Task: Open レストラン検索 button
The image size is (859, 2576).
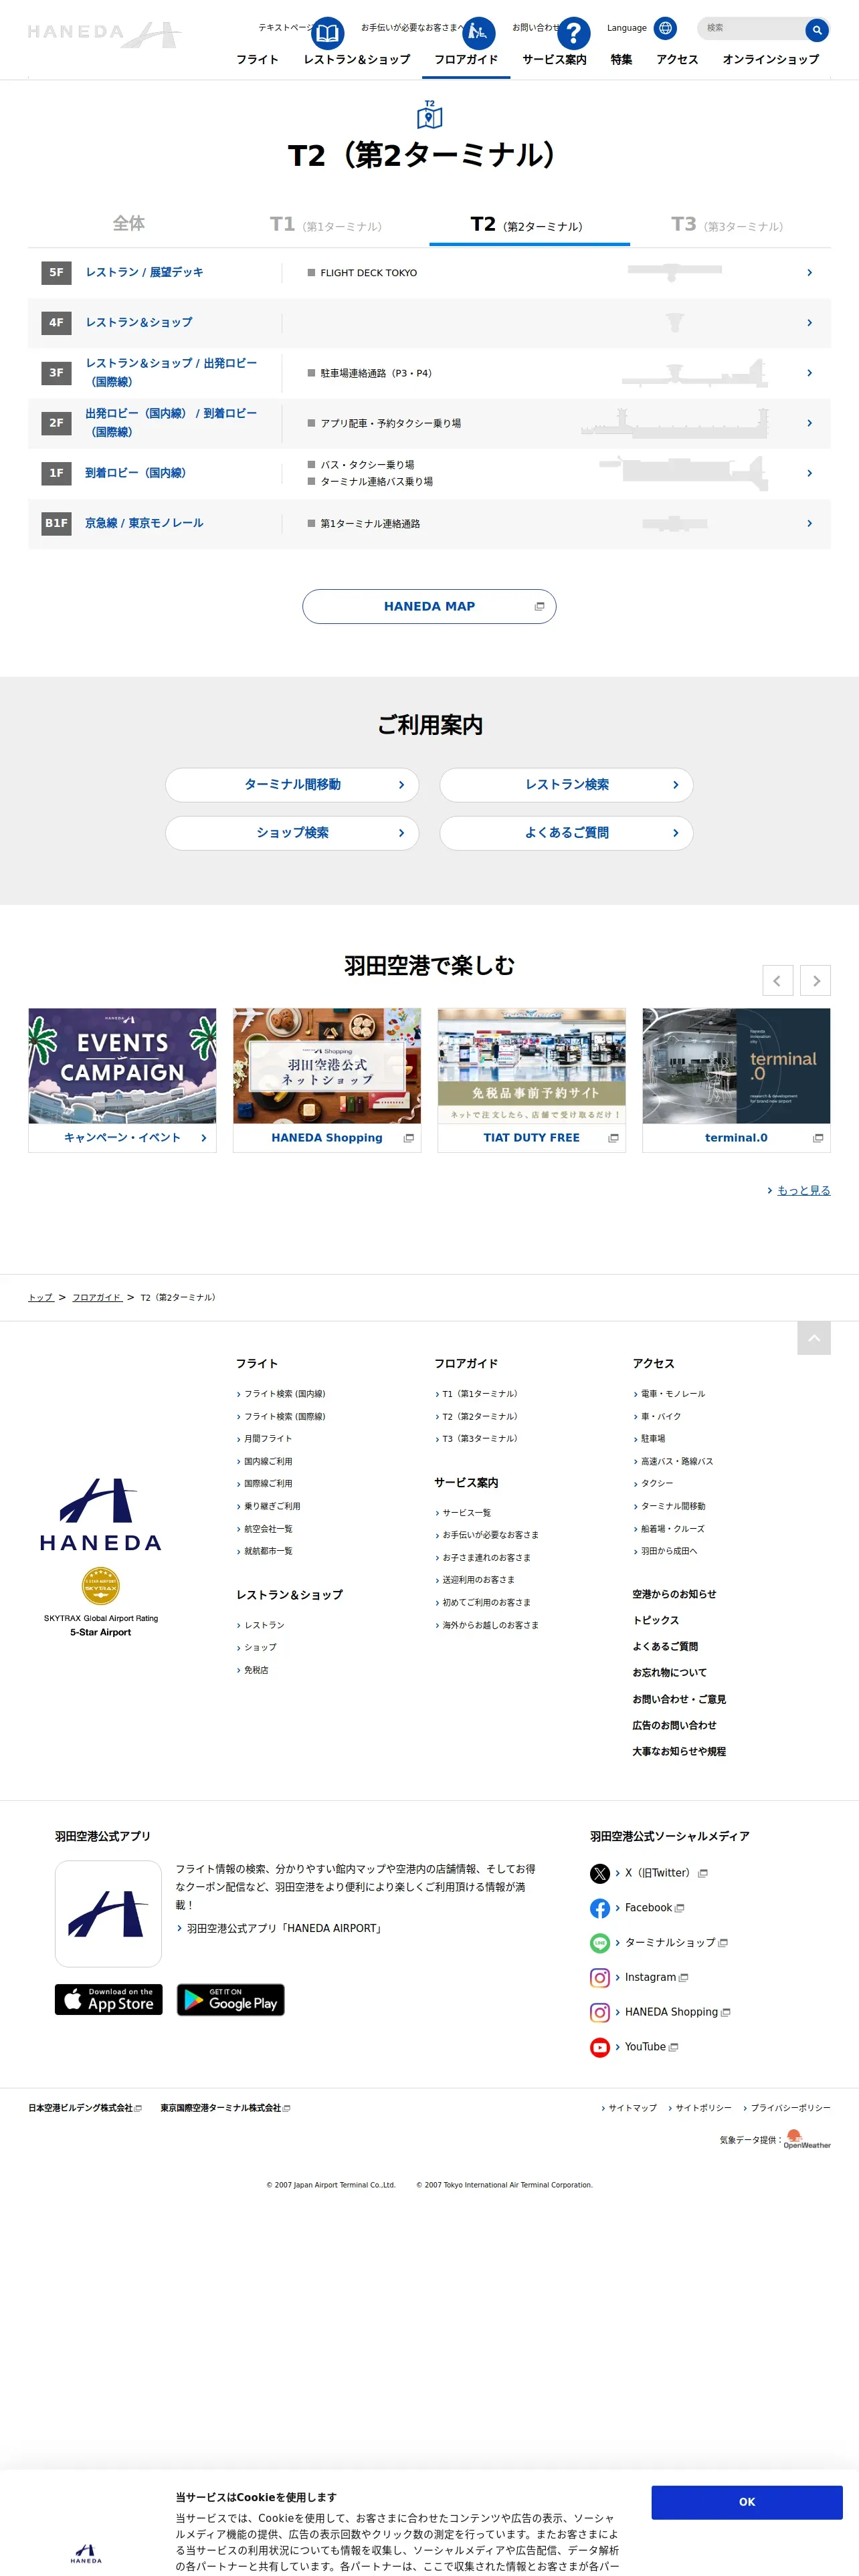Action: click(x=566, y=785)
